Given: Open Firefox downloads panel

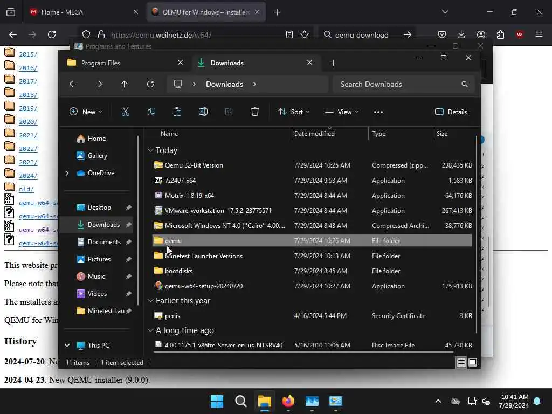Looking at the screenshot, I should [x=461, y=34].
